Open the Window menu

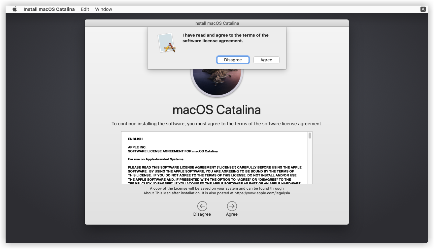click(104, 9)
